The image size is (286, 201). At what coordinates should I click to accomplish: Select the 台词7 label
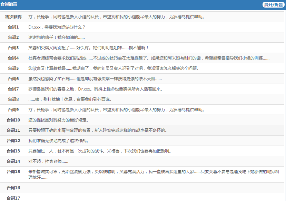tap(13, 89)
